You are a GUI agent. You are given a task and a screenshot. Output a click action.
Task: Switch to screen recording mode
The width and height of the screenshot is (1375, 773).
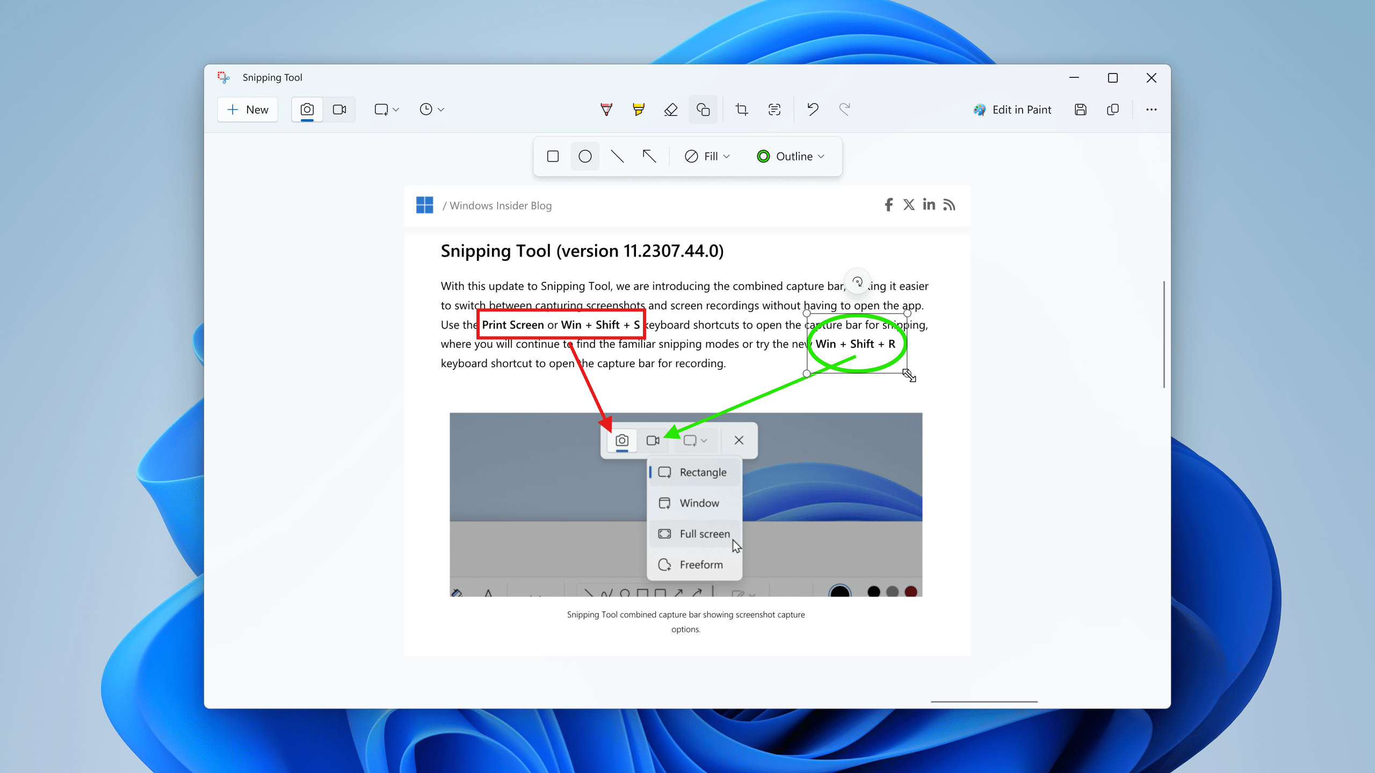click(x=340, y=110)
